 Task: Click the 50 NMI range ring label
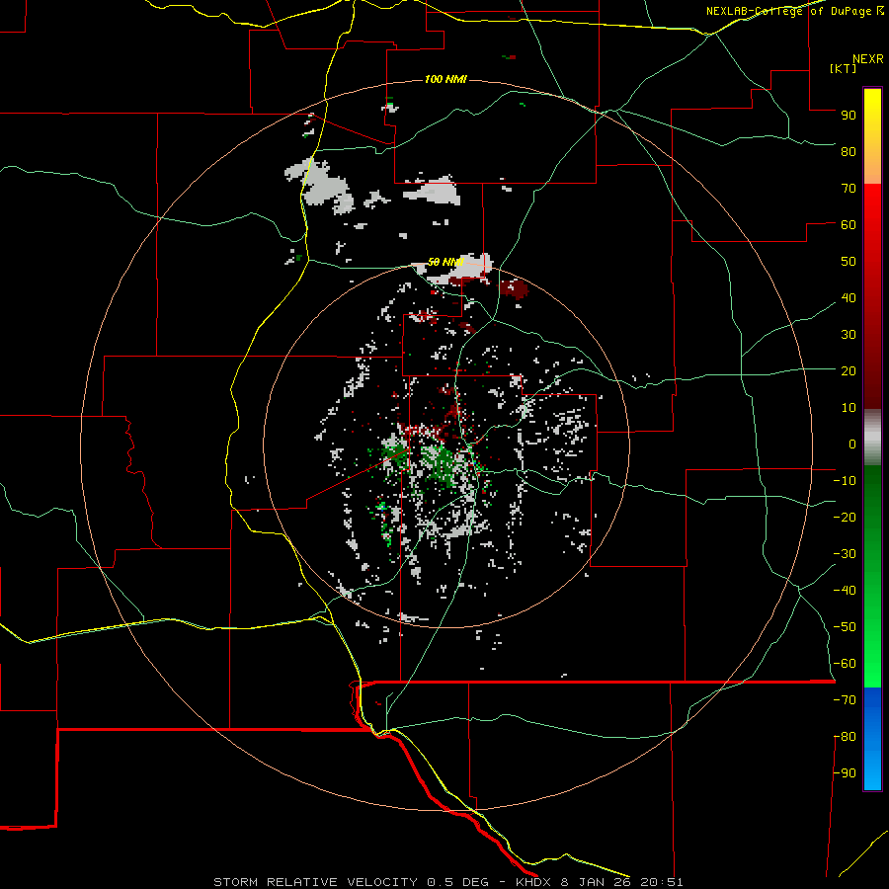pos(445,262)
